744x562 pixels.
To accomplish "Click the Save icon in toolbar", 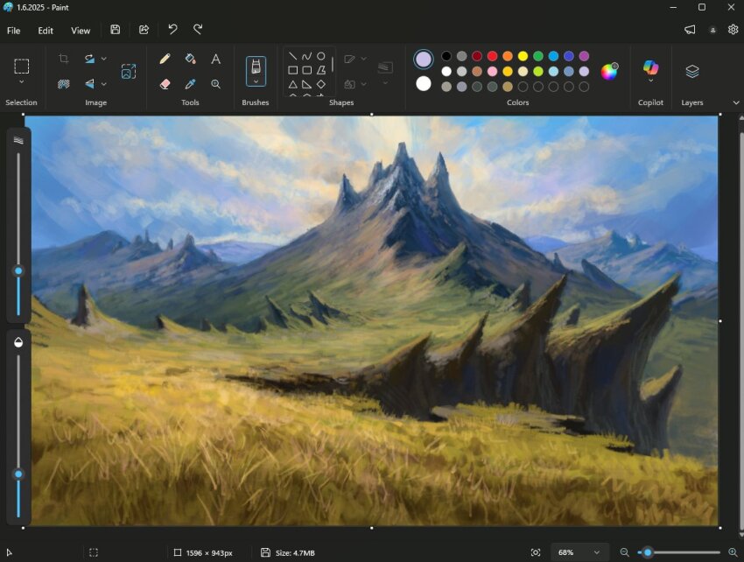I will [116, 30].
